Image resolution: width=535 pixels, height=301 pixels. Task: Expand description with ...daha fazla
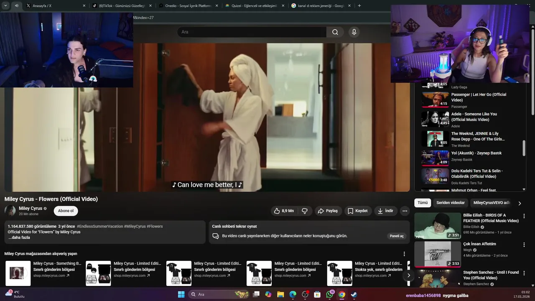click(19, 237)
